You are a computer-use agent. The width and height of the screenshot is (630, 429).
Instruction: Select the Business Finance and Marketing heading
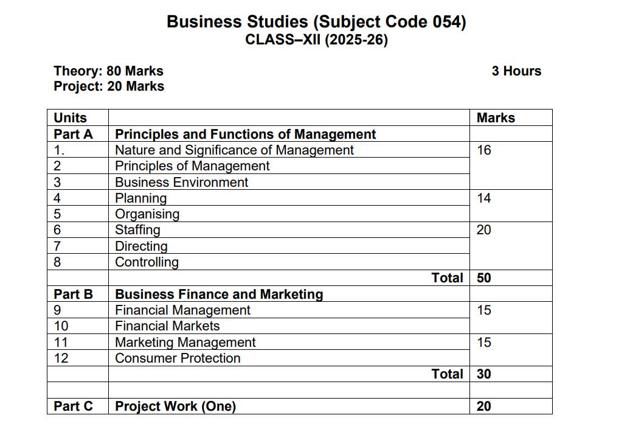(219, 295)
